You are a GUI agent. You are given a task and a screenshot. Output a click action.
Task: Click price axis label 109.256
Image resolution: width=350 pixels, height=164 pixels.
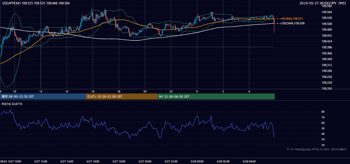(327, 77)
